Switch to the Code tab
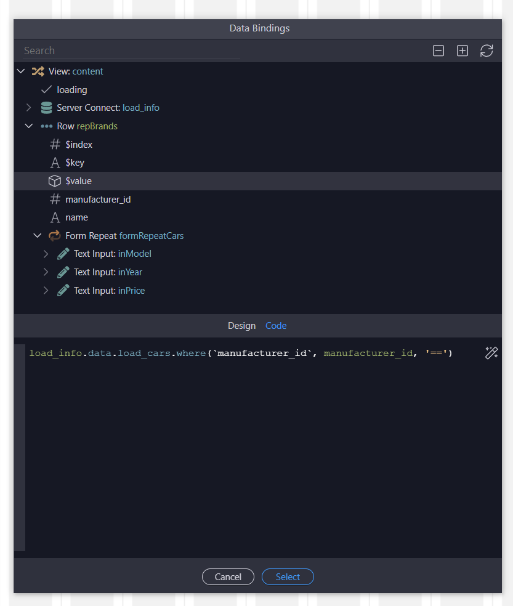 point(276,326)
